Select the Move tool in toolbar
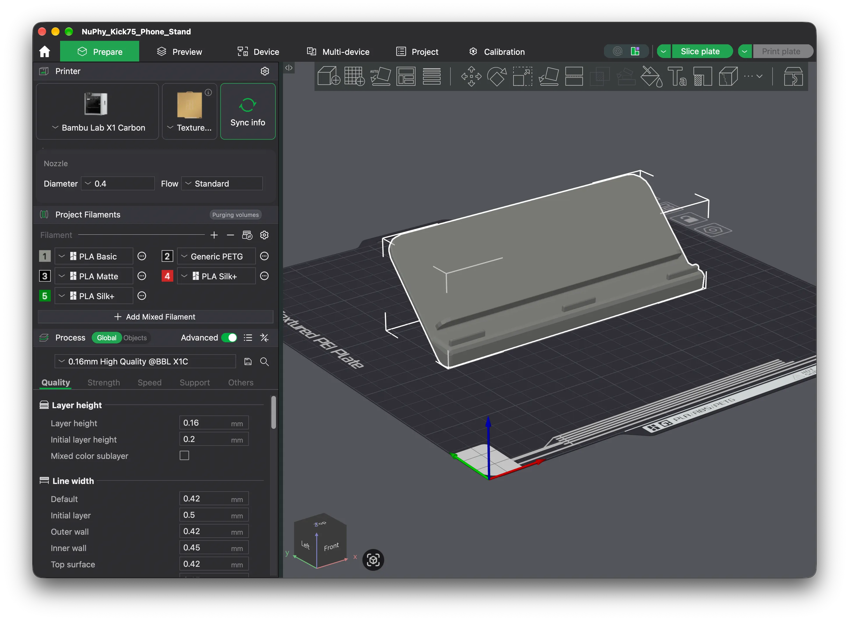 tap(471, 76)
